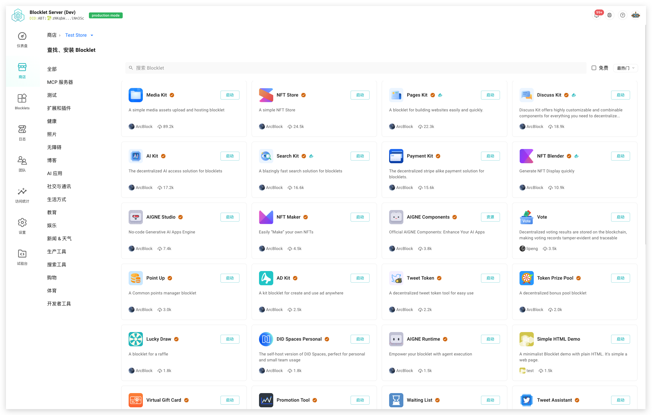The width and height of the screenshot is (652, 415).
Task: Click the language globe icon
Action: 610,15
